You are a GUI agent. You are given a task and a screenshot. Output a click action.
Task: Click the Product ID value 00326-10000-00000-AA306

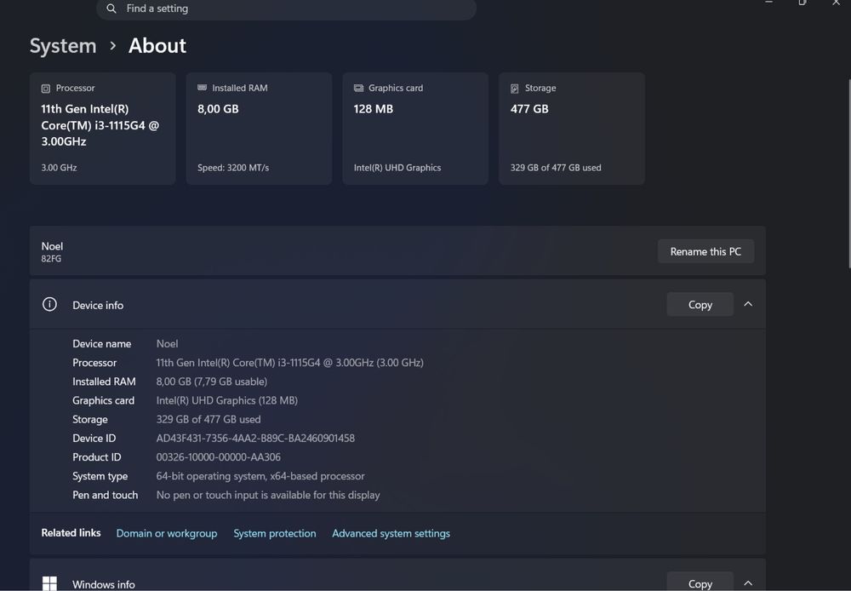tap(218, 457)
